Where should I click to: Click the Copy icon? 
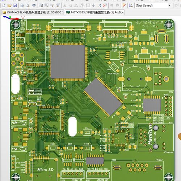70,5
